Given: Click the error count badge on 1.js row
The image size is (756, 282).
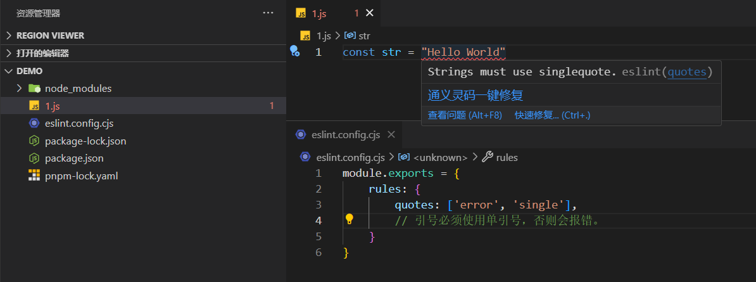Looking at the screenshot, I should point(272,106).
